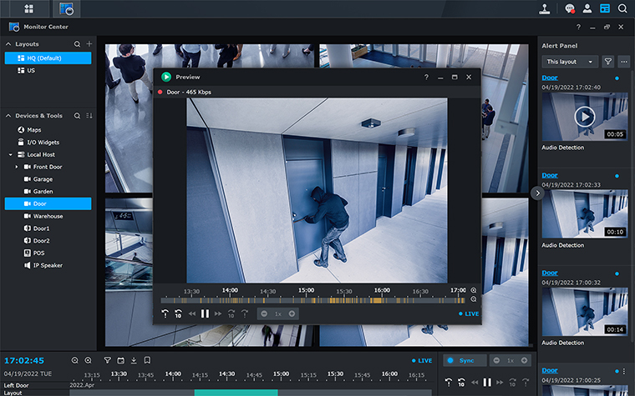Open the Alert Panel filter icon
635x396 pixels.
pyautogui.click(x=608, y=62)
